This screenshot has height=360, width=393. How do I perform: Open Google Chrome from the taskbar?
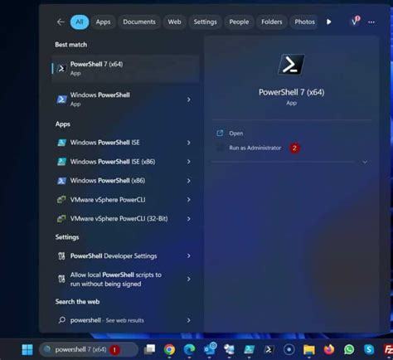(169, 349)
